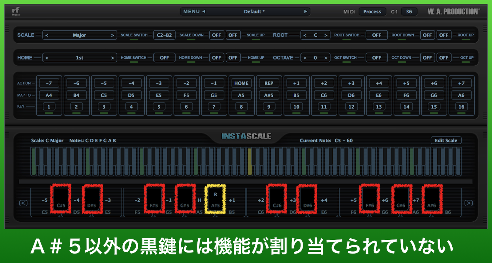Move the keyboard view right with arrow

pyautogui.click(x=468, y=203)
